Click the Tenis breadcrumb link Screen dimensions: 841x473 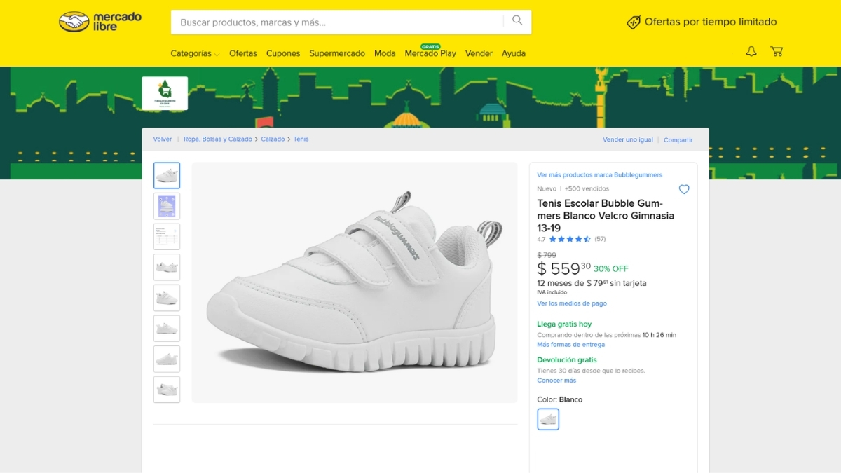(301, 139)
